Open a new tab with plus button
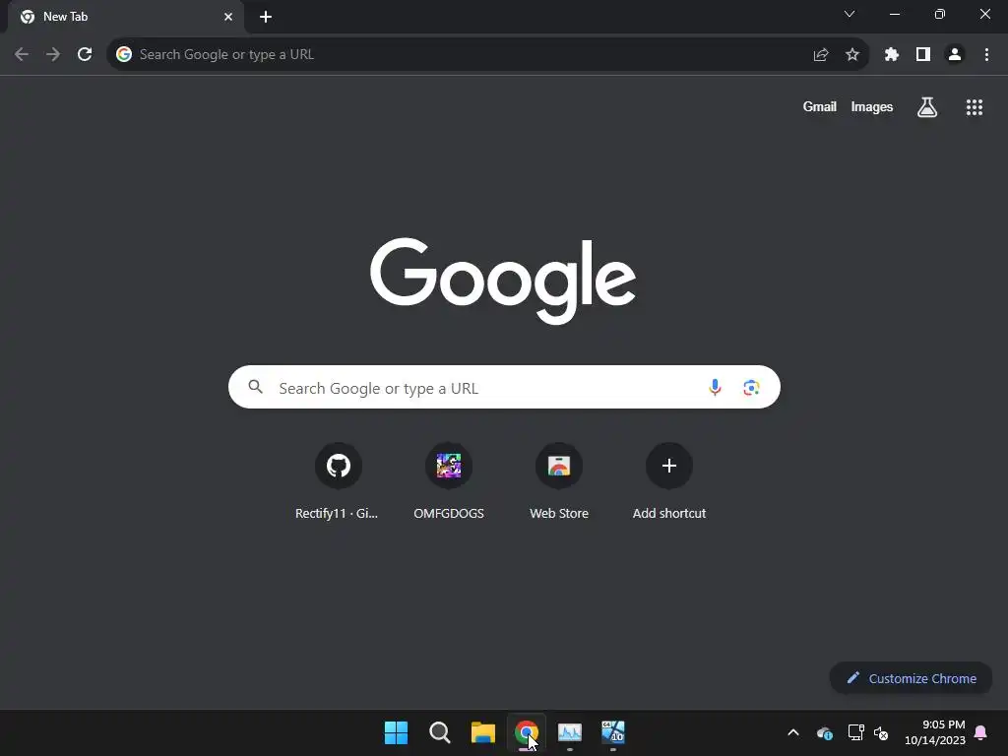 266,17
